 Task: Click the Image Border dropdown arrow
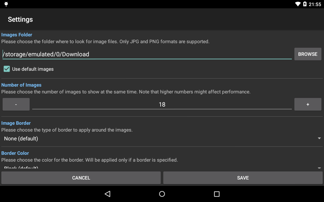319,138
